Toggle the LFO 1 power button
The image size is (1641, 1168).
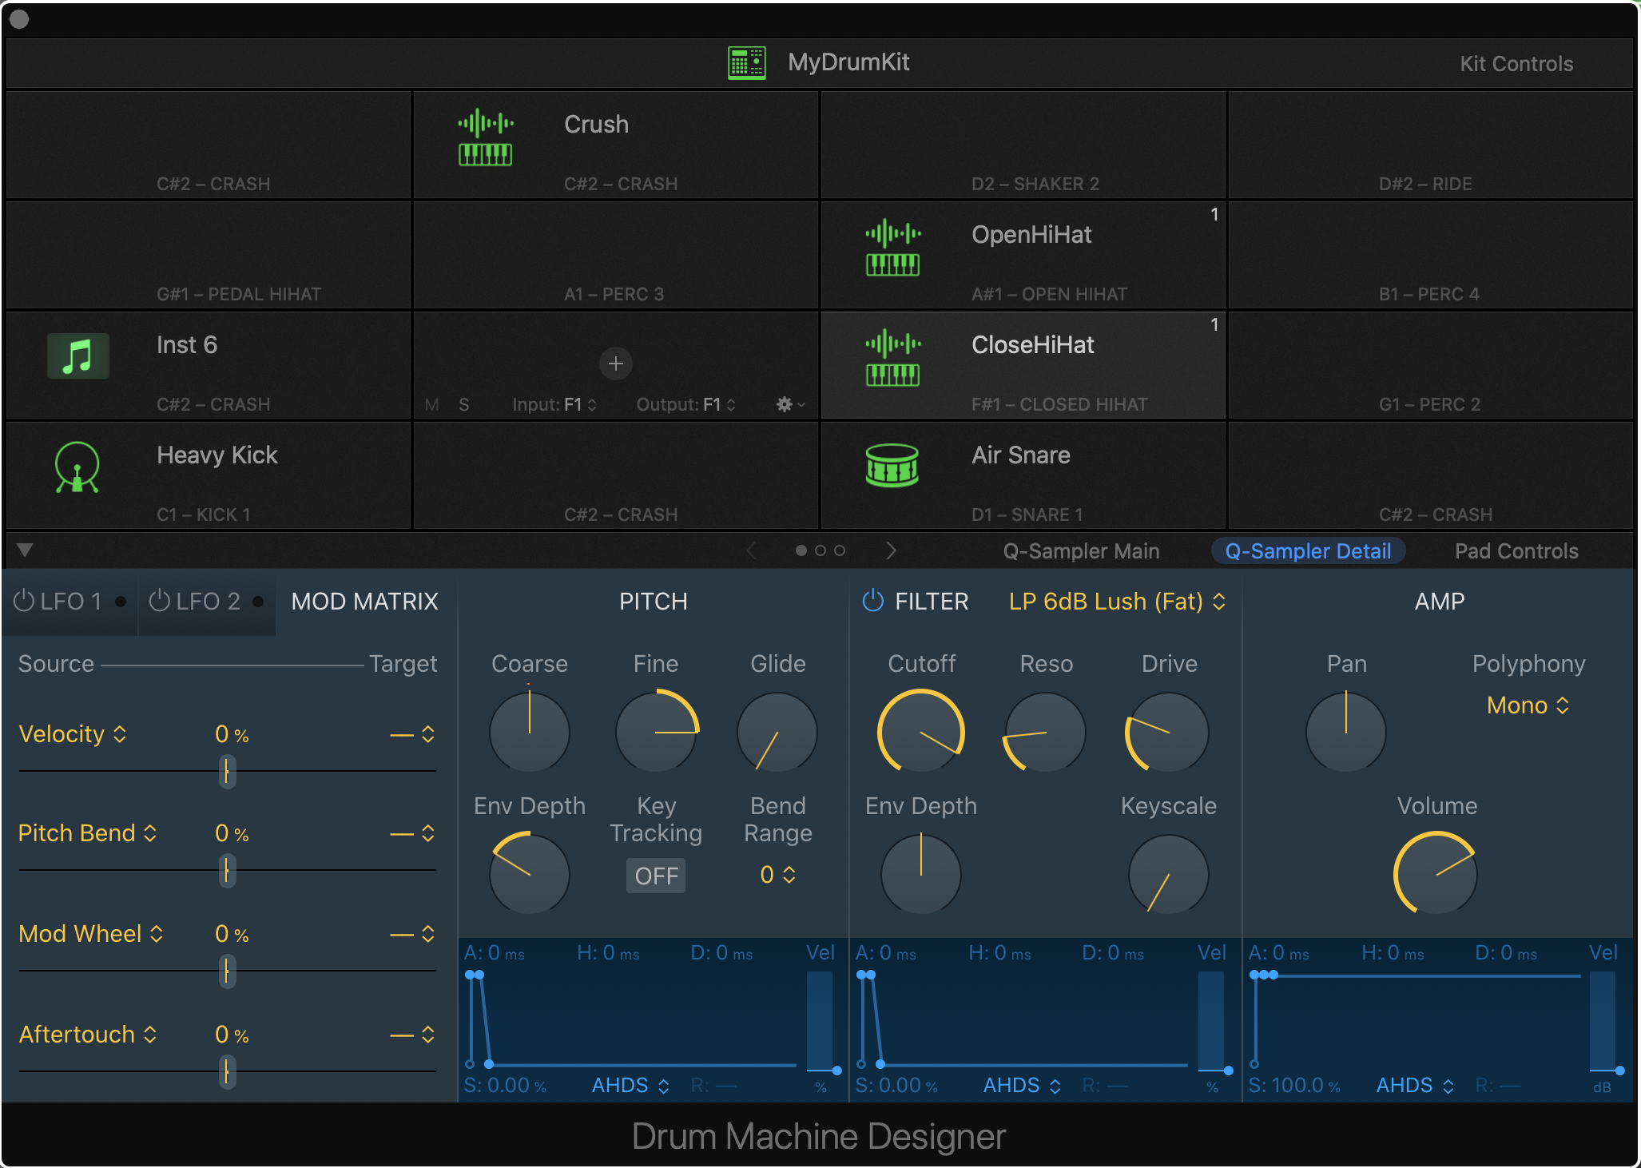(24, 601)
